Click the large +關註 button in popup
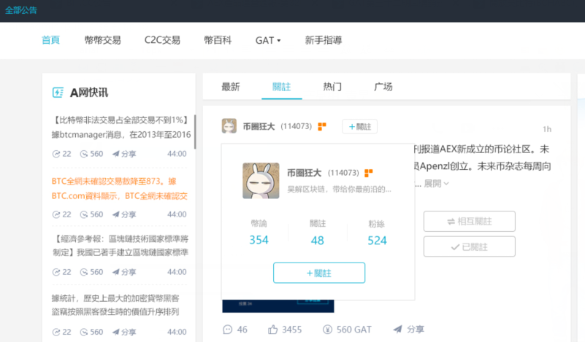 click(318, 273)
